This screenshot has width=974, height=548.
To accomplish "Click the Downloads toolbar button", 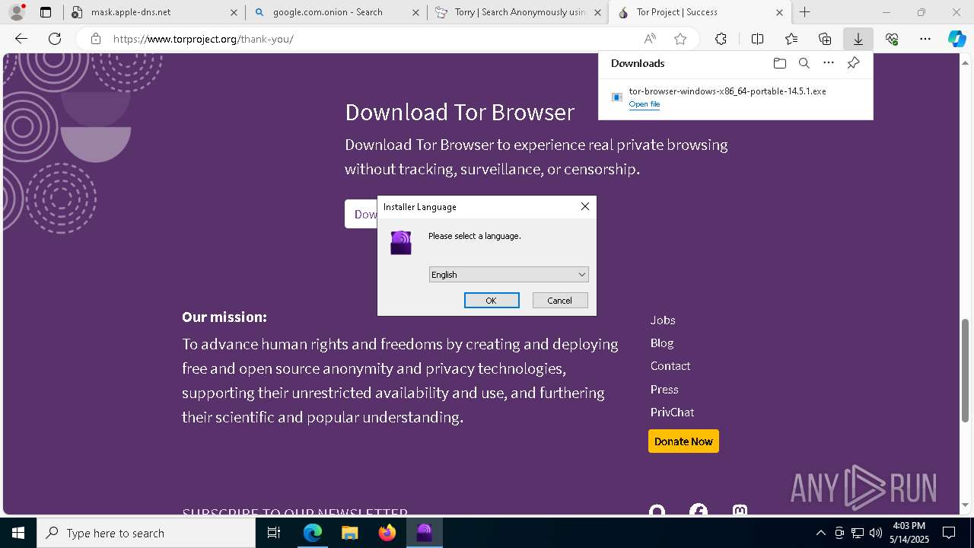I will point(858,39).
